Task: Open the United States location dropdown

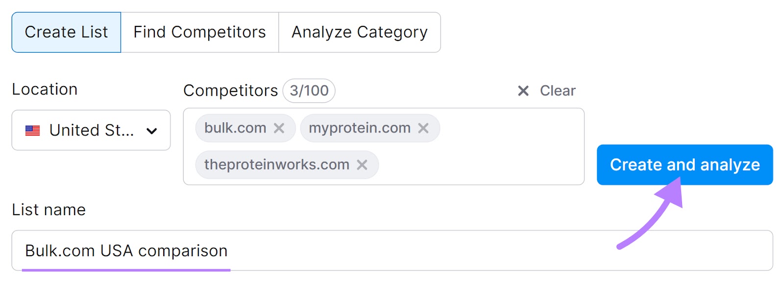Action: [91, 130]
